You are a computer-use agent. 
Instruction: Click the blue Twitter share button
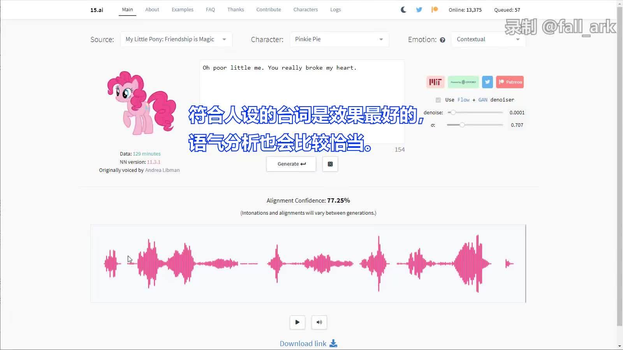pyautogui.click(x=487, y=82)
